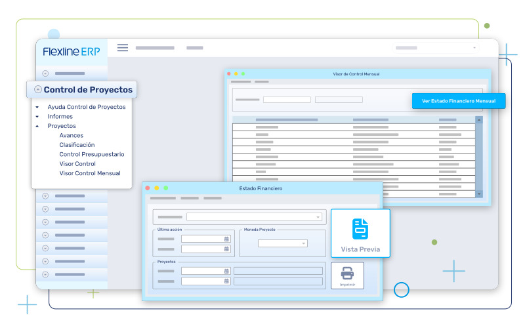Open calendar picker in first Proyectos field
Screen dimensions: 525x328
[226, 271]
